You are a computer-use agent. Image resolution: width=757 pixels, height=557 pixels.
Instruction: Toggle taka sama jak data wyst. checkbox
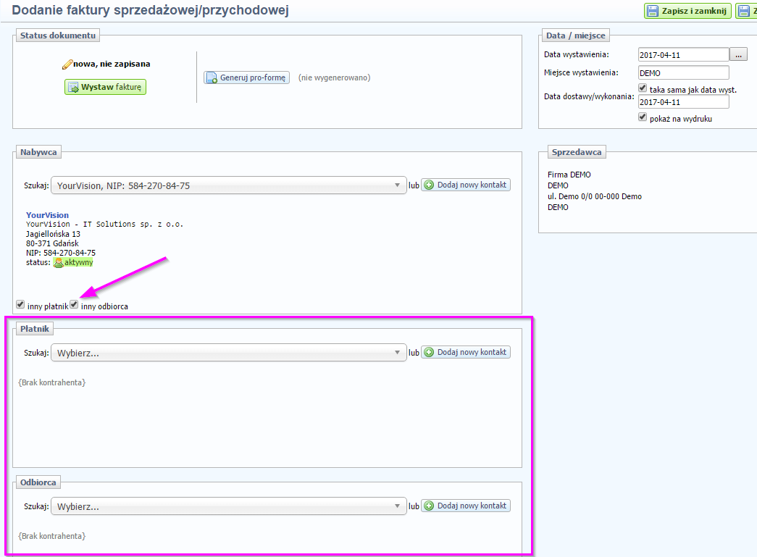tap(643, 88)
